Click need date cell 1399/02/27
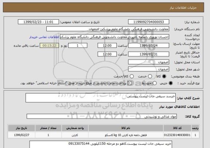The width and height of the screenshot is (210, 148). (x=22, y=135)
